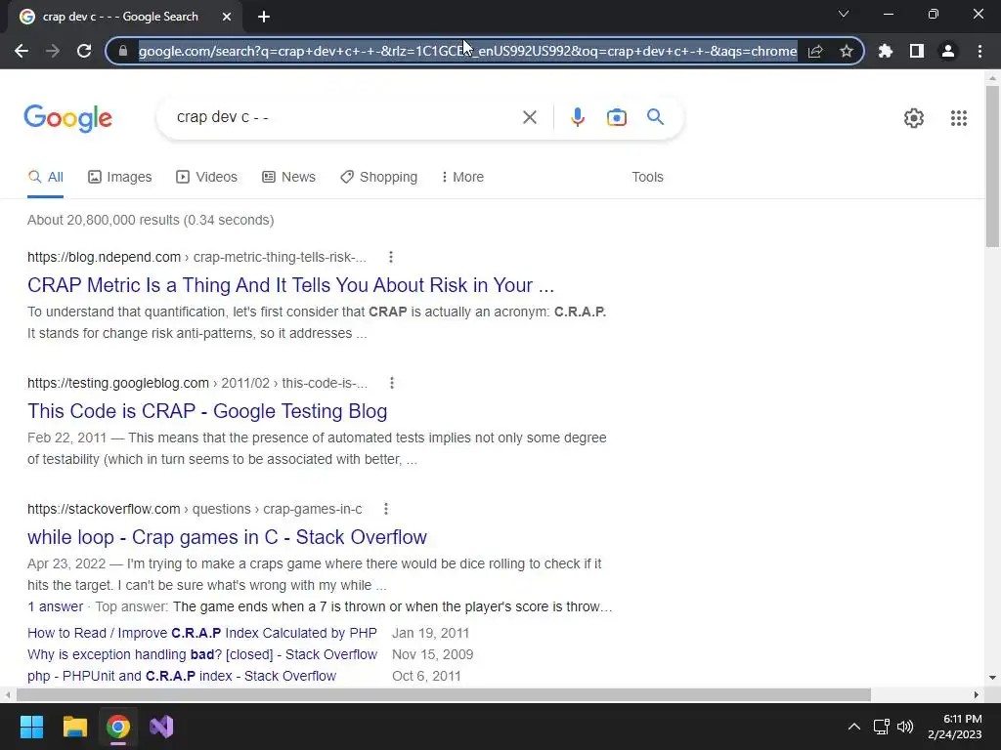Open the CRAP Metric Is a Thing result
1001x750 pixels.
(x=290, y=285)
